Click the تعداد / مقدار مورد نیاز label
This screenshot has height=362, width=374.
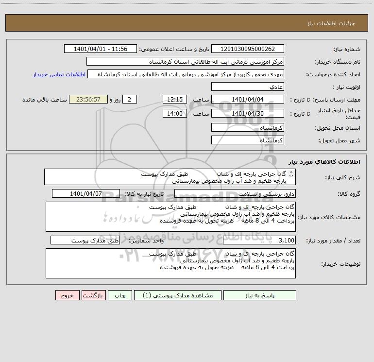click(x=333, y=241)
